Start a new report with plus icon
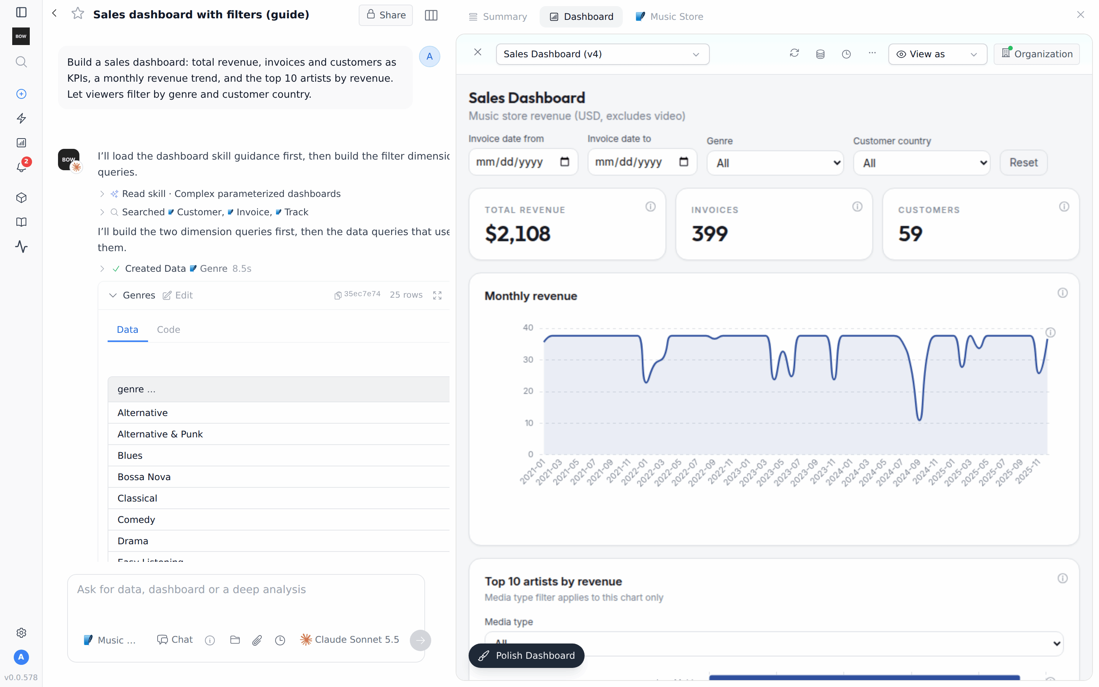Image resolution: width=1099 pixels, height=687 pixels. pos(21,94)
